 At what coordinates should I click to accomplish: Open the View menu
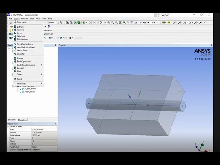(44, 19)
